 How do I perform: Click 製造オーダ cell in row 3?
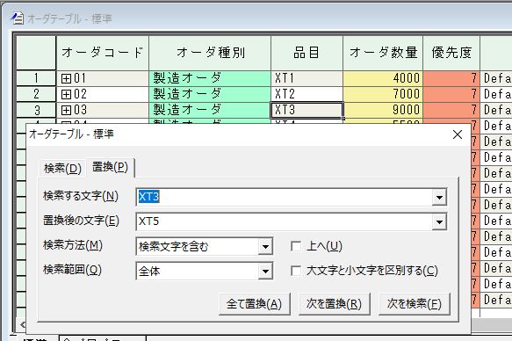[210, 110]
